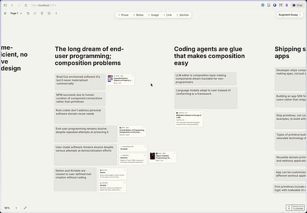This screenshot has width=307, height=213.
Task: Open the Augment Essay dropdown
Action: pos(290,15)
